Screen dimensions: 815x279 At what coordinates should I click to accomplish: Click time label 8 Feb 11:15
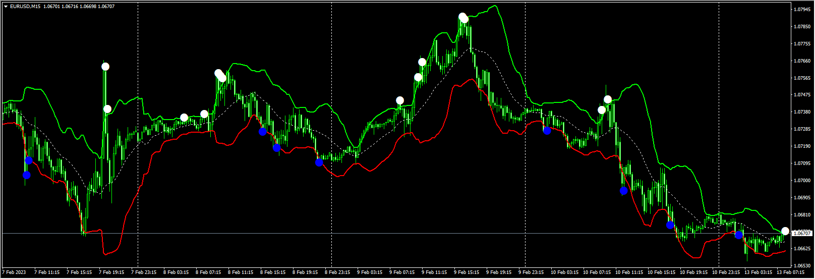[241, 272]
